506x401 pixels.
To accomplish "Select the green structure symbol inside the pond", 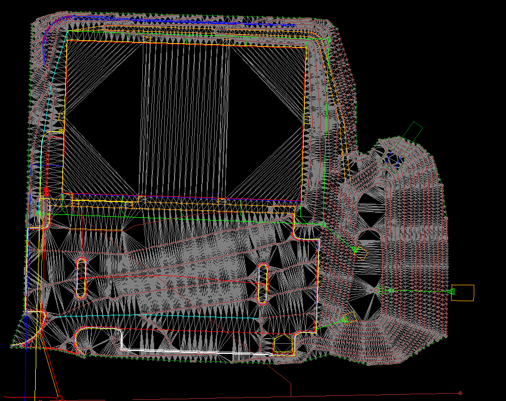I will (x=380, y=290).
